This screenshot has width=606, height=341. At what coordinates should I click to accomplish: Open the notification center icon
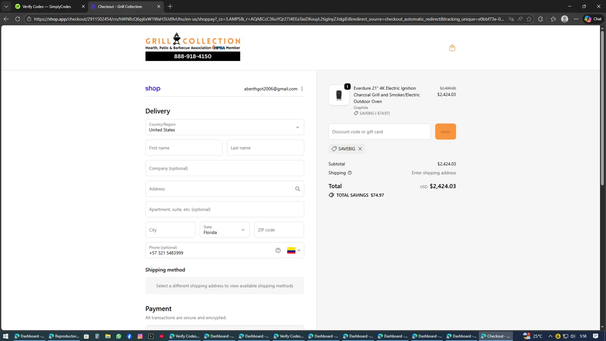pos(596,336)
